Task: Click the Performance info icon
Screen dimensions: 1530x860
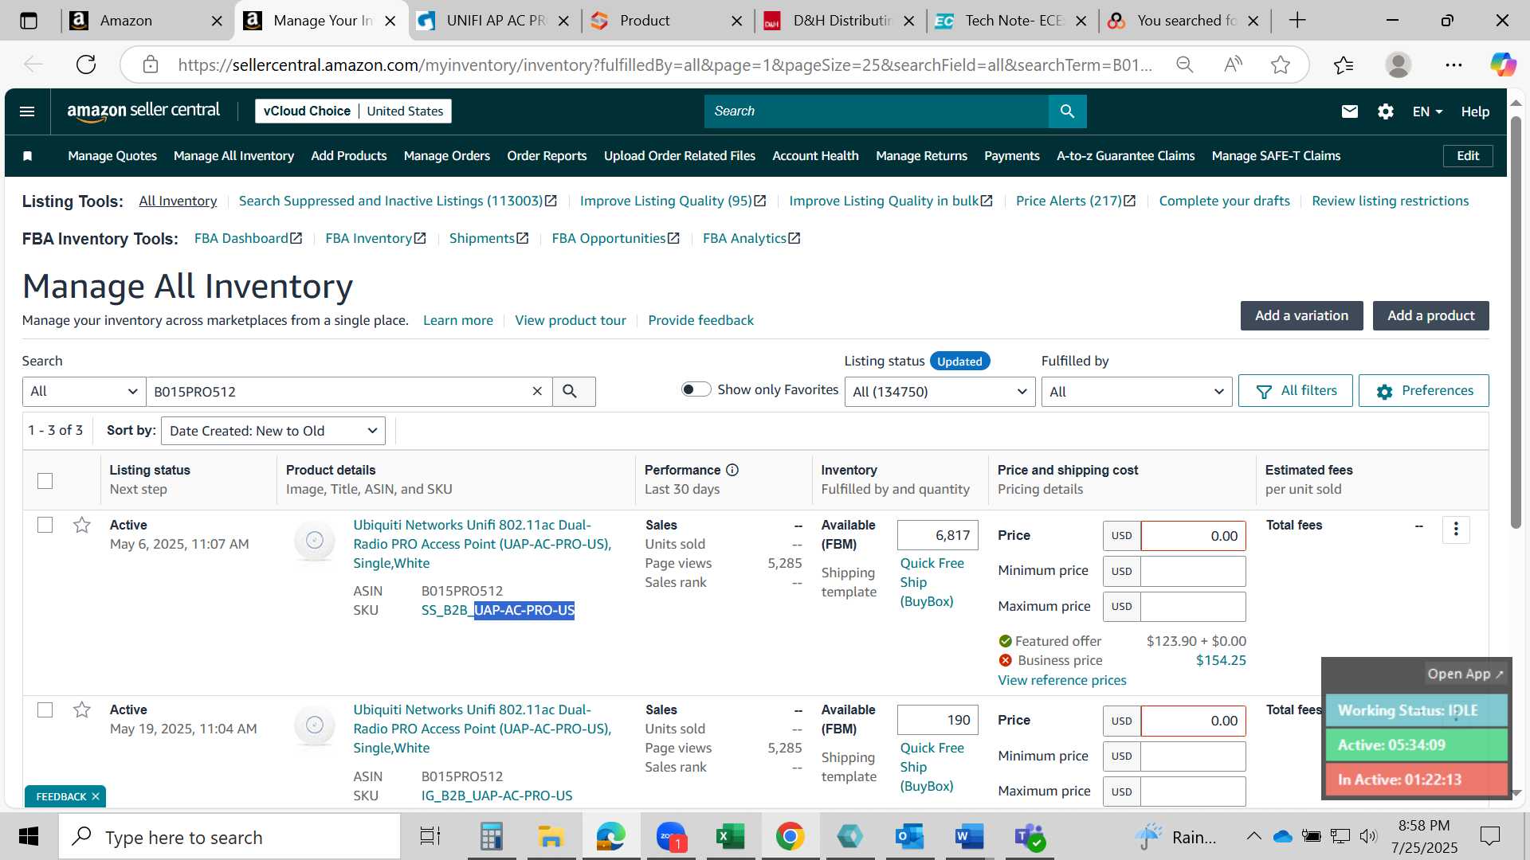Action: point(732,470)
